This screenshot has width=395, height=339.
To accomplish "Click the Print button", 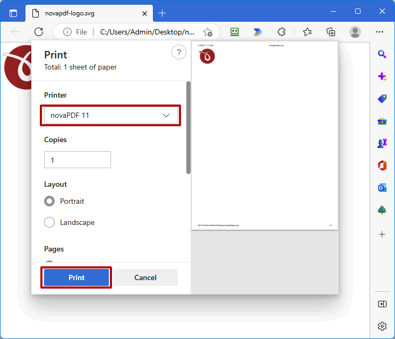I will pyautogui.click(x=76, y=277).
